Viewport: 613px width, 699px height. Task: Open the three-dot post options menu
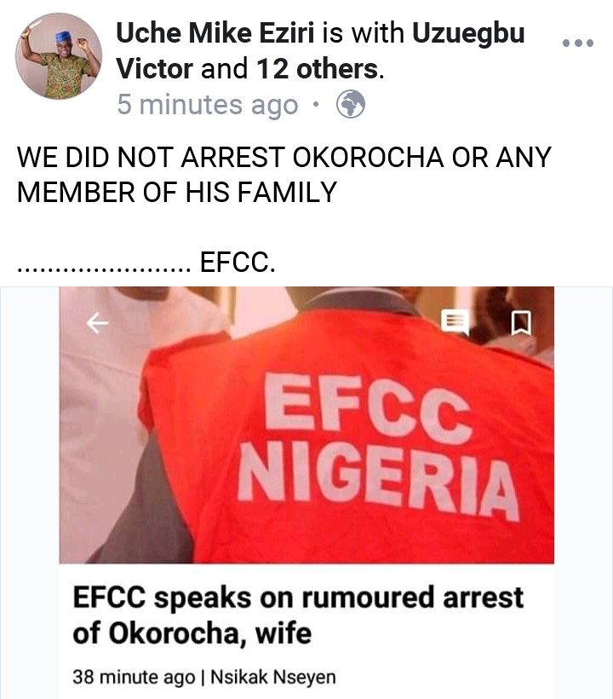point(579,42)
